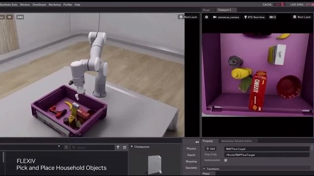Image resolution: width=314 pixels, height=176 pixels.
Task: Toggle the CACHE off indicator
Action: click(x=280, y=4)
